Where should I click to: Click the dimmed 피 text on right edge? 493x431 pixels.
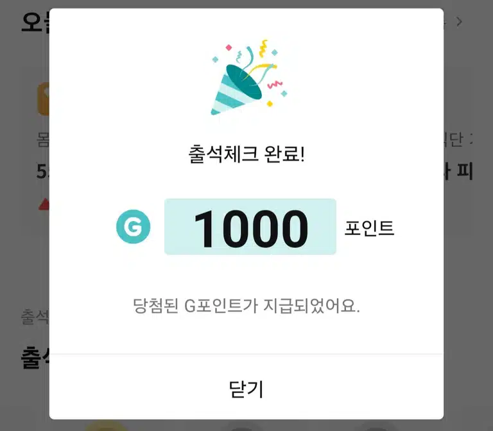pyautogui.click(x=464, y=172)
